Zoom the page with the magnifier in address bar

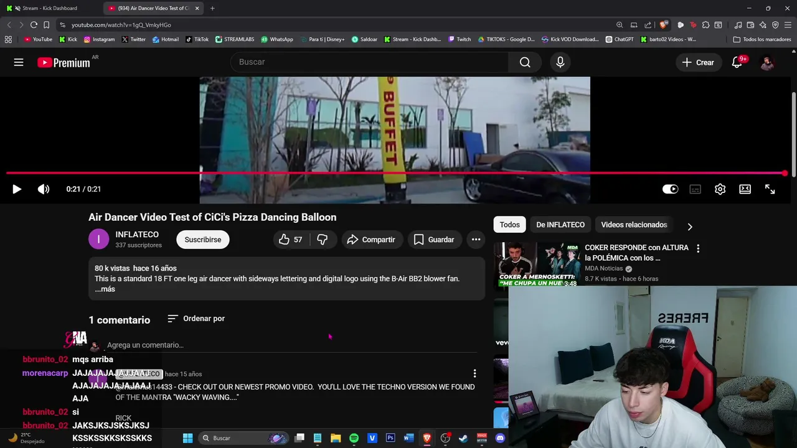pos(620,25)
